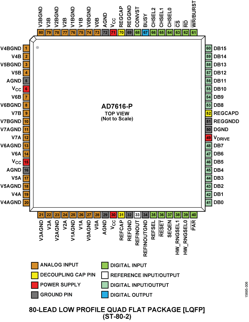Click the pin 1 indicator dot
Viewport: 249px width, 322px height.
[38, 48]
